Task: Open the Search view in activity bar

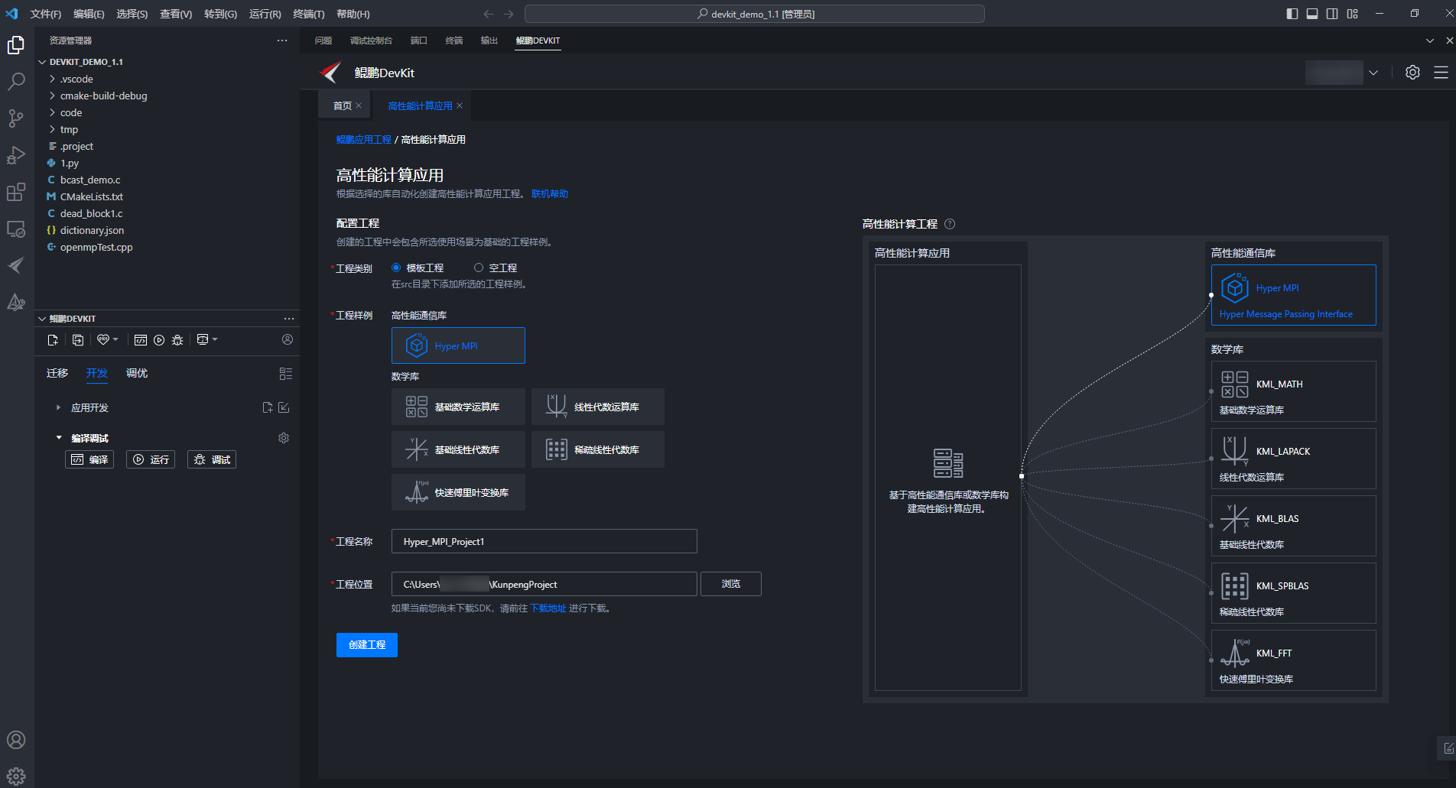Action: click(16, 82)
